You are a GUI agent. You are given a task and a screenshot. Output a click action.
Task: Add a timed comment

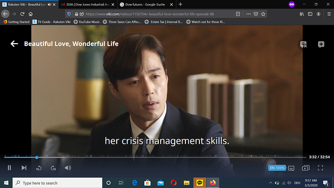321,45
